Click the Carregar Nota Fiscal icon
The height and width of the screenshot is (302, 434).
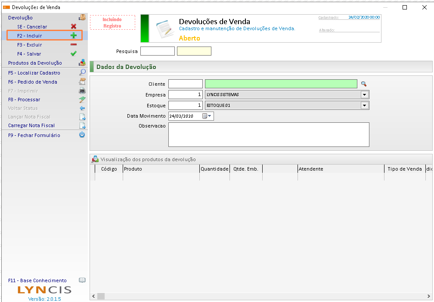pos(82,126)
